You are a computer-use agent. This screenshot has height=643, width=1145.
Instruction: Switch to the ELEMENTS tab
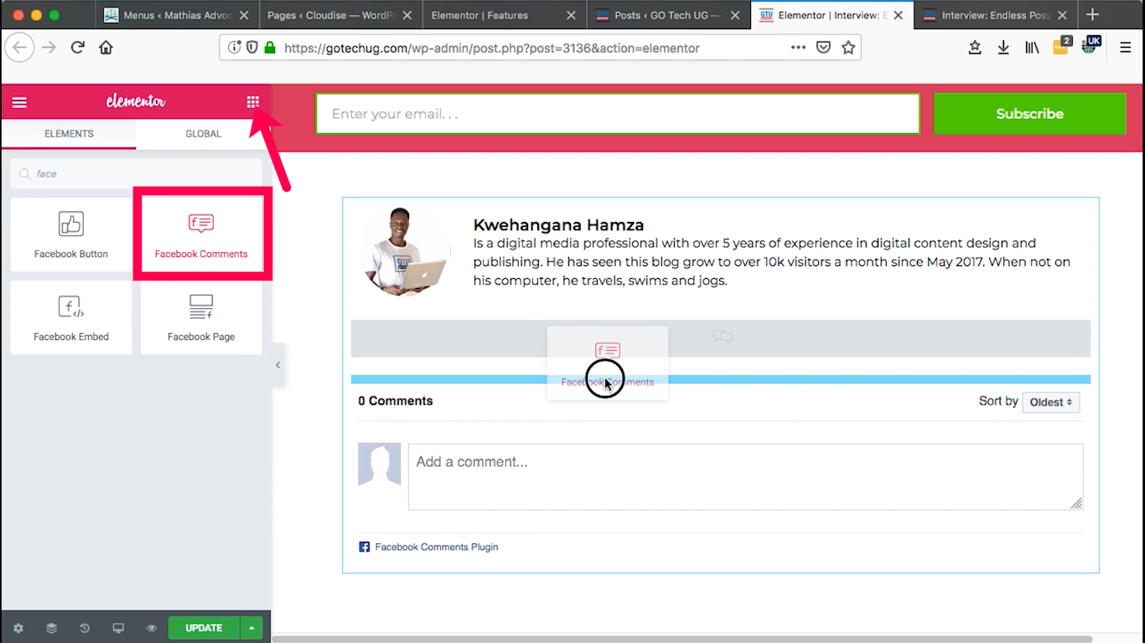[x=69, y=134]
